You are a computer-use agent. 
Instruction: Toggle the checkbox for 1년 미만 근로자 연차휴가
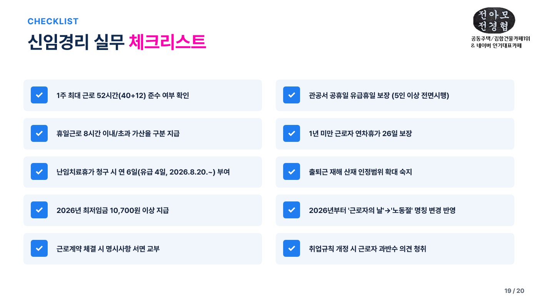292,133
